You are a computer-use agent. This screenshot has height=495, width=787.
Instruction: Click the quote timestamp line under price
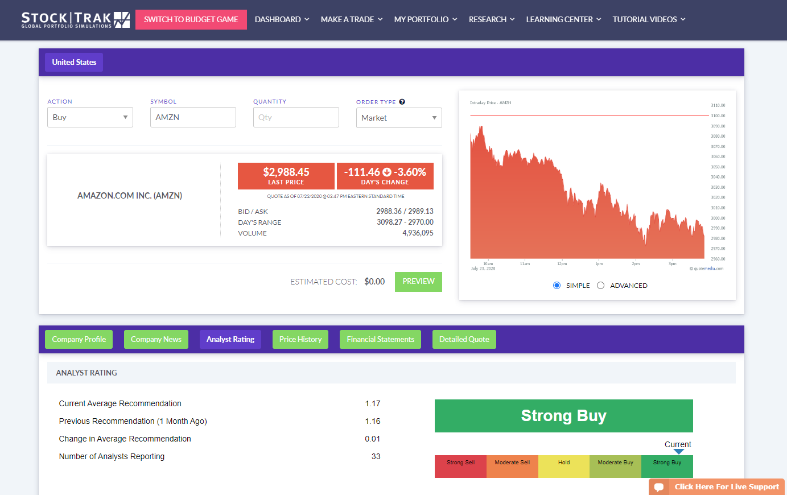pos(336,196)
